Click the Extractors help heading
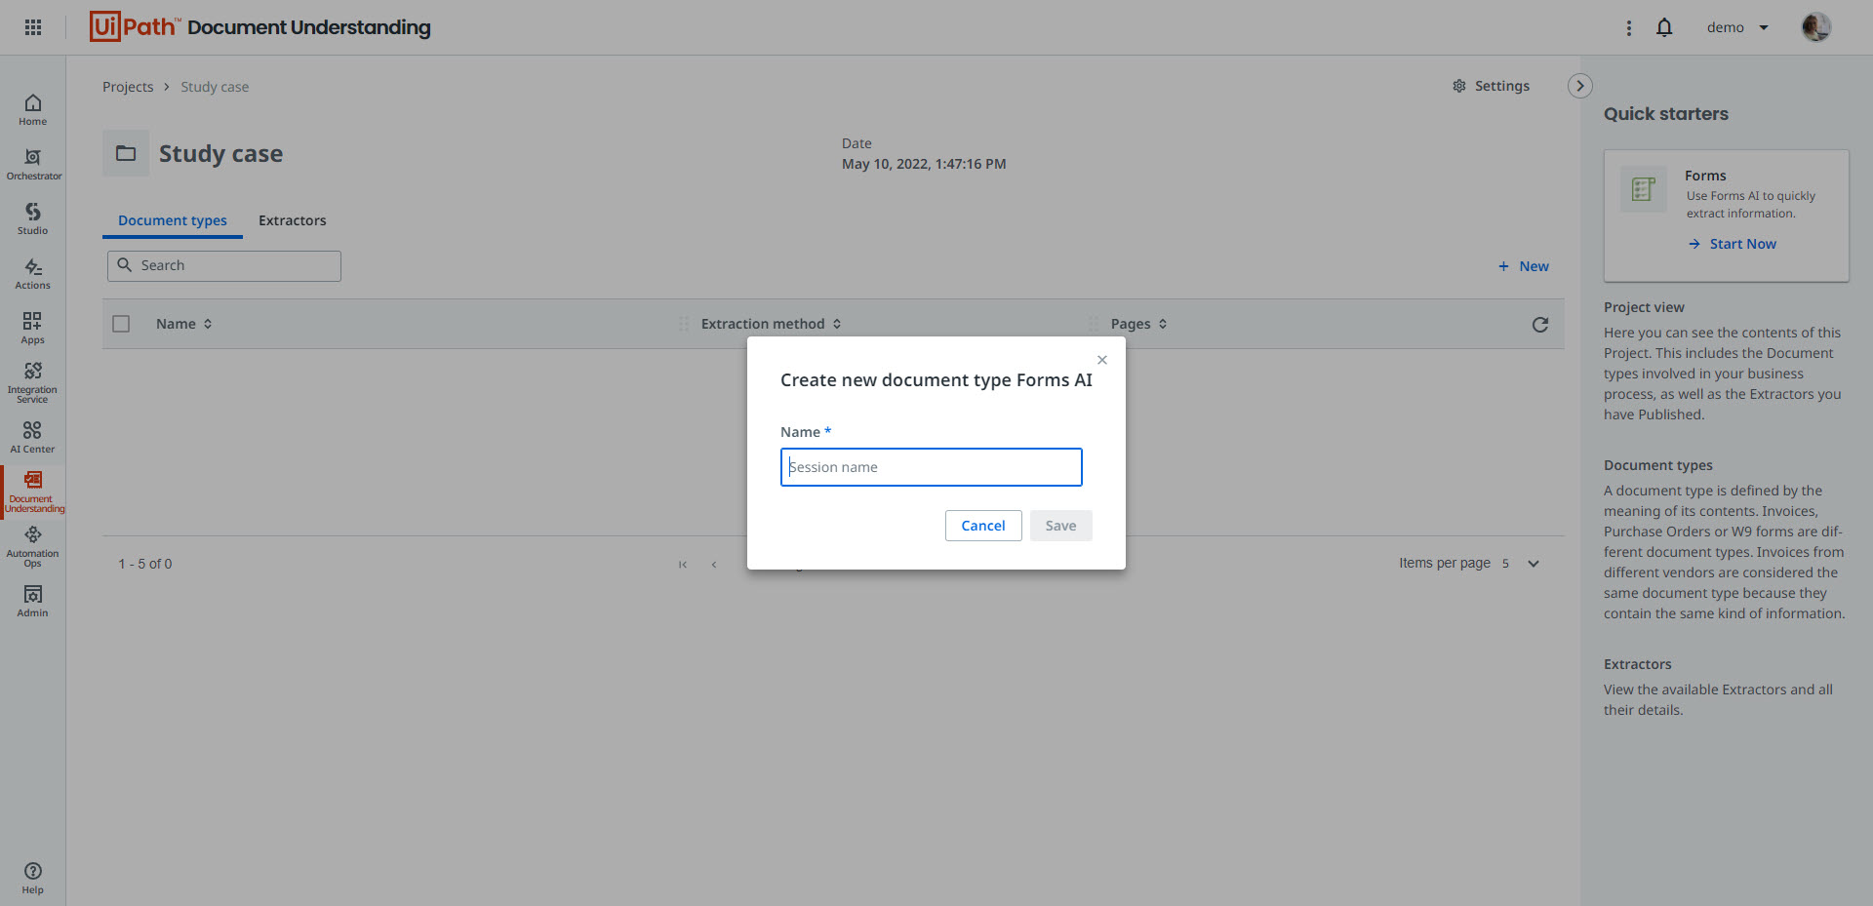 click(x=1638, y=664)
